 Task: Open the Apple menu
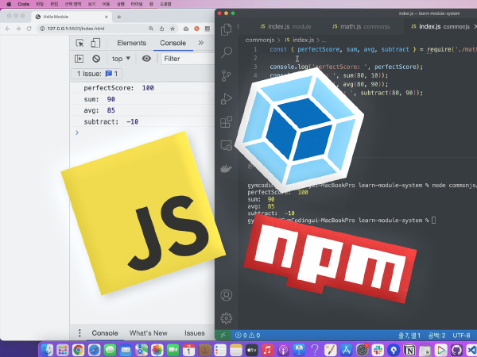9,4
